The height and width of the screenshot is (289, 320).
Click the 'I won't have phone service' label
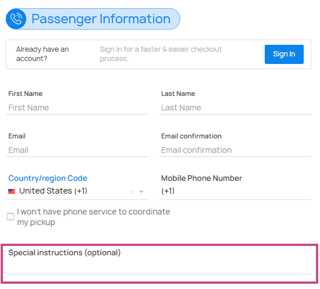pos(94,217)
